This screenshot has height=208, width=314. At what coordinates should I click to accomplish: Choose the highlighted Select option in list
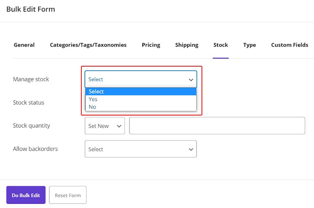140,92
